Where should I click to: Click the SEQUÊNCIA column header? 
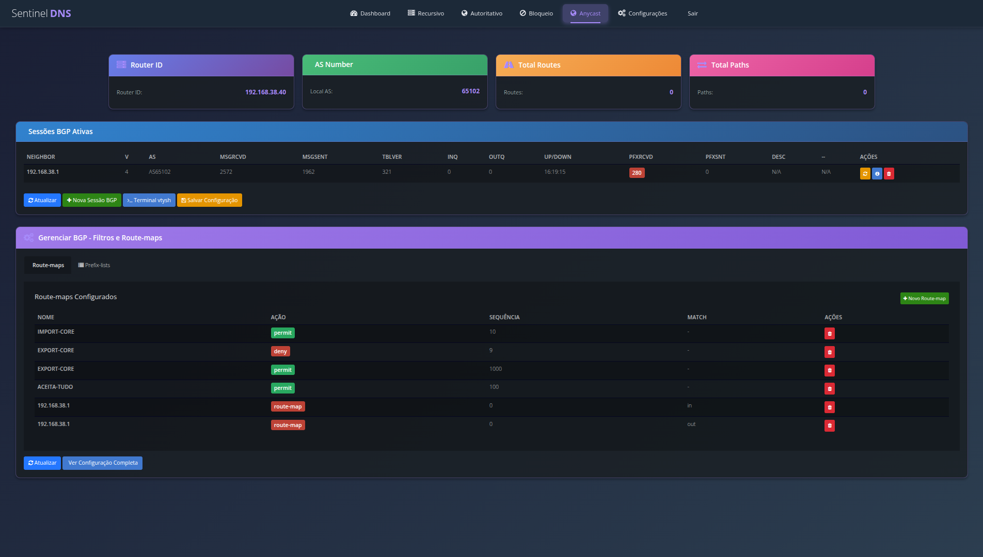tap(504, 317)
